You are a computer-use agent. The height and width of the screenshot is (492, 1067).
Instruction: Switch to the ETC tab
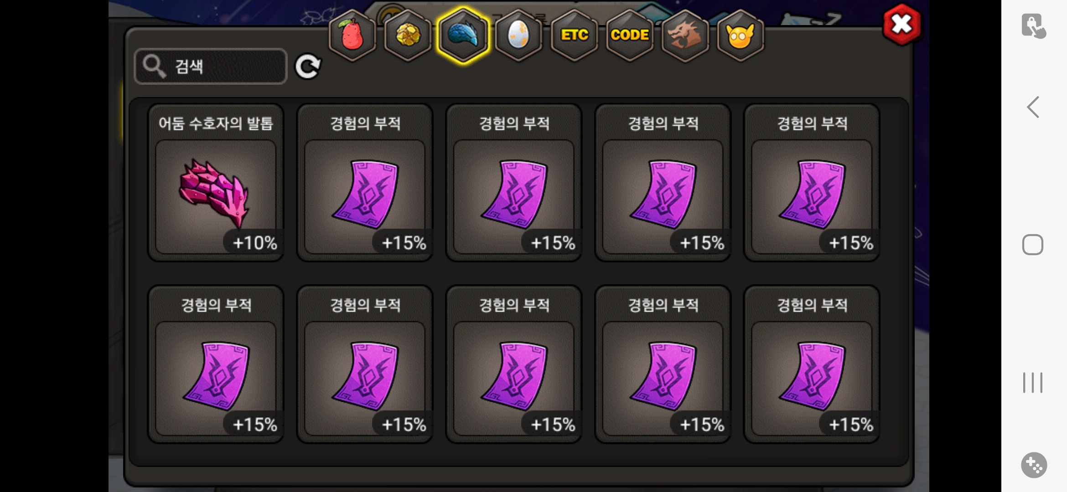pyautogui.click(x=574, y=36)
